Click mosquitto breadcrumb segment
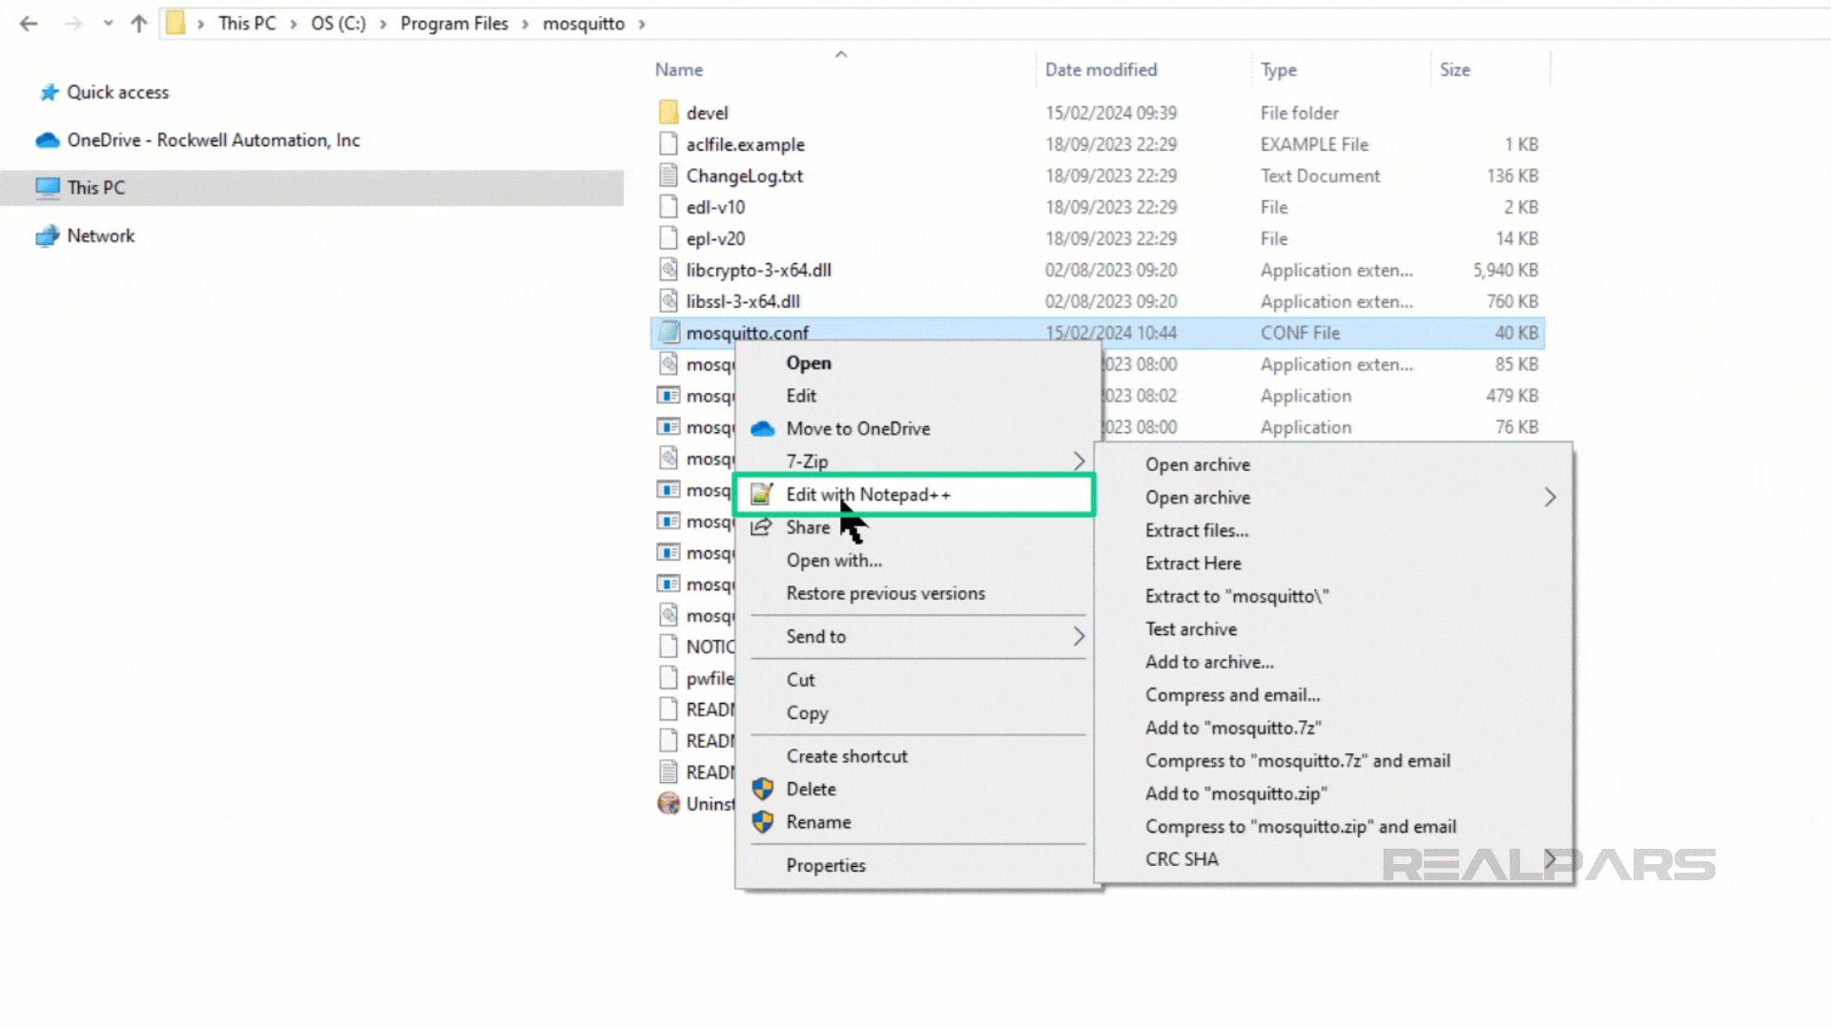1831x1030 pixels. pyautogui.click(x=584, y=24)
